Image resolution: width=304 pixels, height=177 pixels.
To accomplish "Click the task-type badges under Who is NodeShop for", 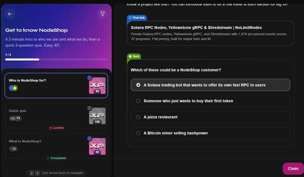I will click(x=13, y=88).
